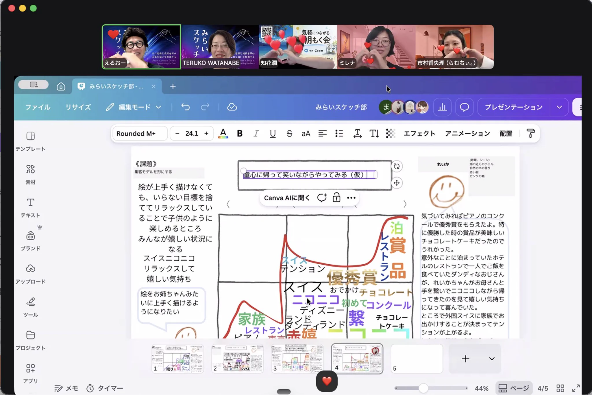This screenshot has width=592, height=395.
Task: Open the analytics bar chart icon
Action: [442, 107]
